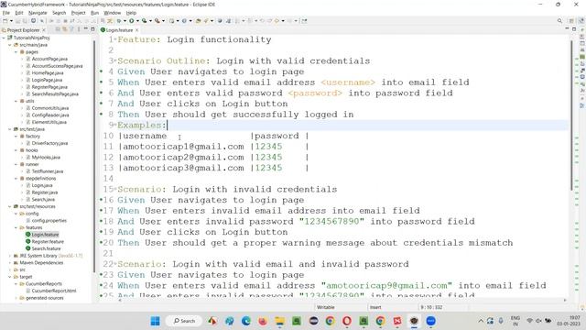Viewport: 586px width, 330px height.
Task: Click the ENG IN language indicator
Action: click(515, 321)
